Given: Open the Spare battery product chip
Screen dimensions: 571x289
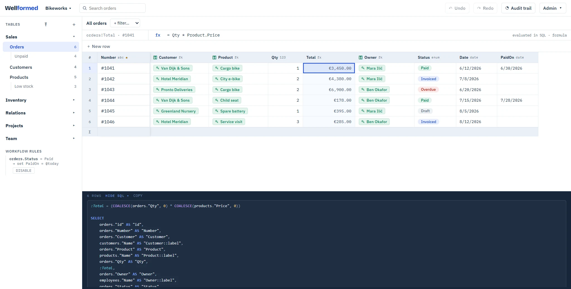Looking at the screenshot, I should tap(230, 111).
